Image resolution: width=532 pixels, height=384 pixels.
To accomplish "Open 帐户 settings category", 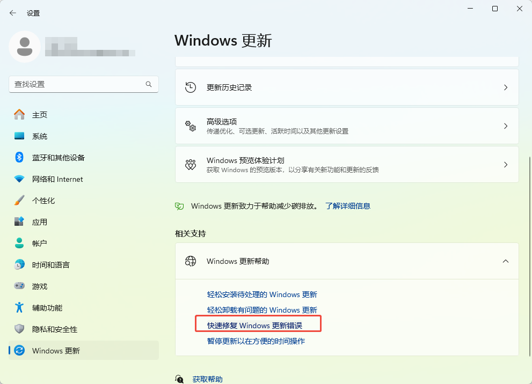I will pyautogui.click(x=83, y=243).
